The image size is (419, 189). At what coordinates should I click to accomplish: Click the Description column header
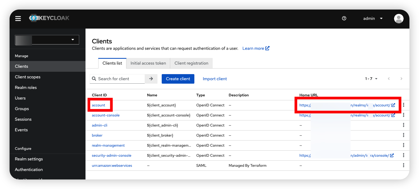pyautogui.click(x=239, y=95)
